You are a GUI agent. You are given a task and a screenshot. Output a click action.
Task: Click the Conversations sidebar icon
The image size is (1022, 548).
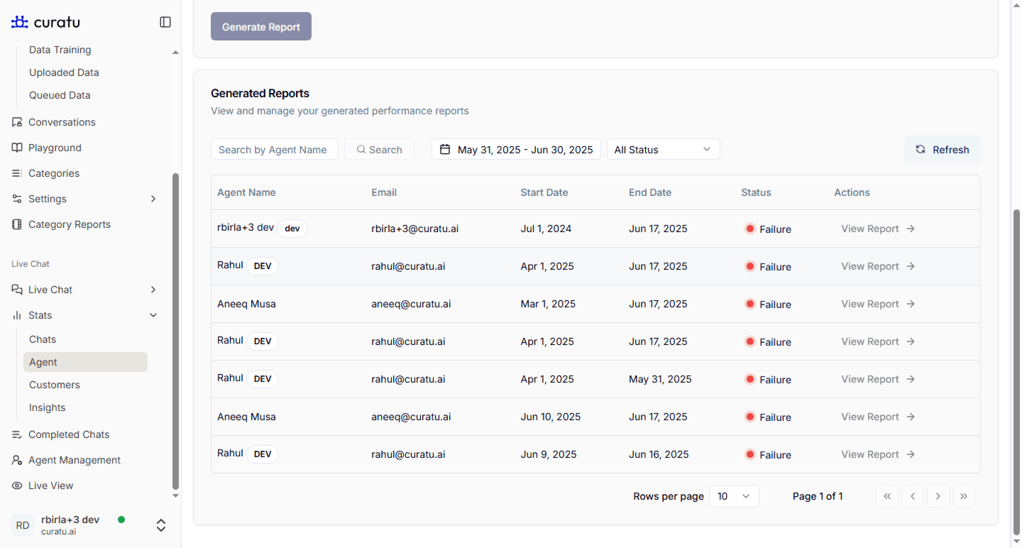(17, 122)
